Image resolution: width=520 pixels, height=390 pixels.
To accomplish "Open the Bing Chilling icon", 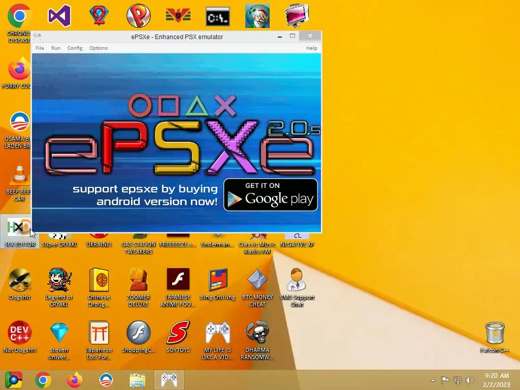I will 217,280.
